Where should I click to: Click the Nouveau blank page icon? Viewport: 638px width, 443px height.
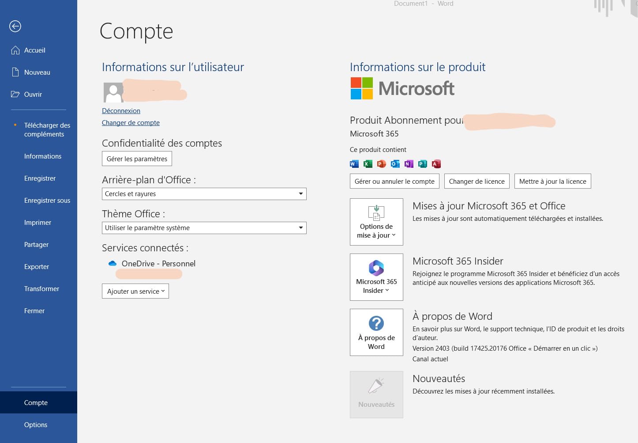point(15,72)
